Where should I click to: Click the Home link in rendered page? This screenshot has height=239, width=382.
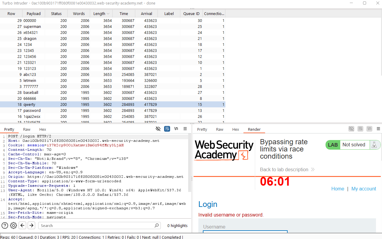tap(338, 189)
